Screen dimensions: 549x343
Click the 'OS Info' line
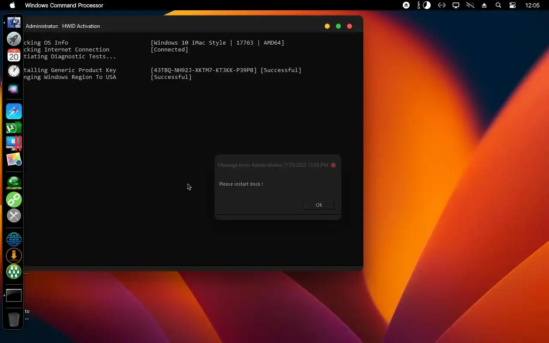coord(46,42)
